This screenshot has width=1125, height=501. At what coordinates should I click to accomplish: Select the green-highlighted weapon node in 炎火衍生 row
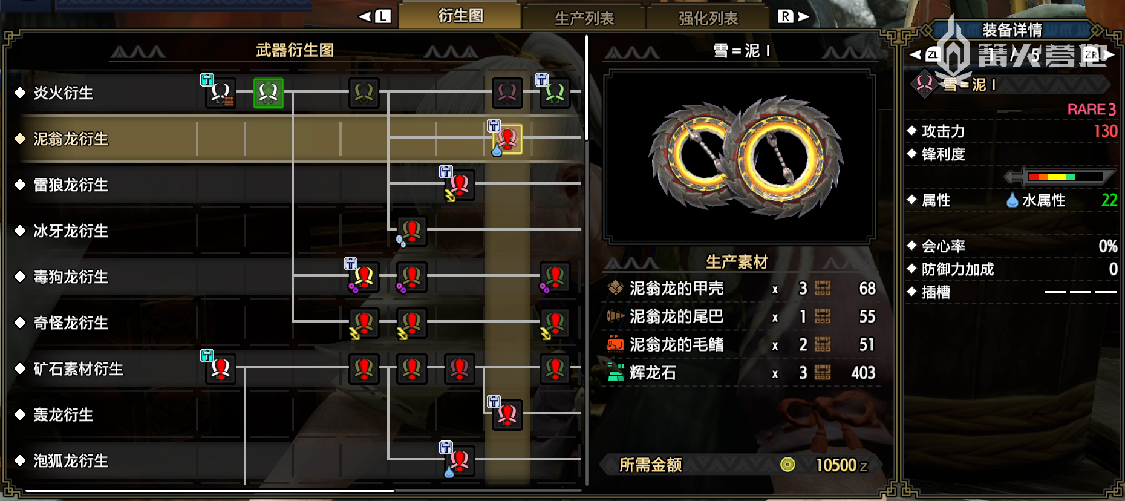268,93
